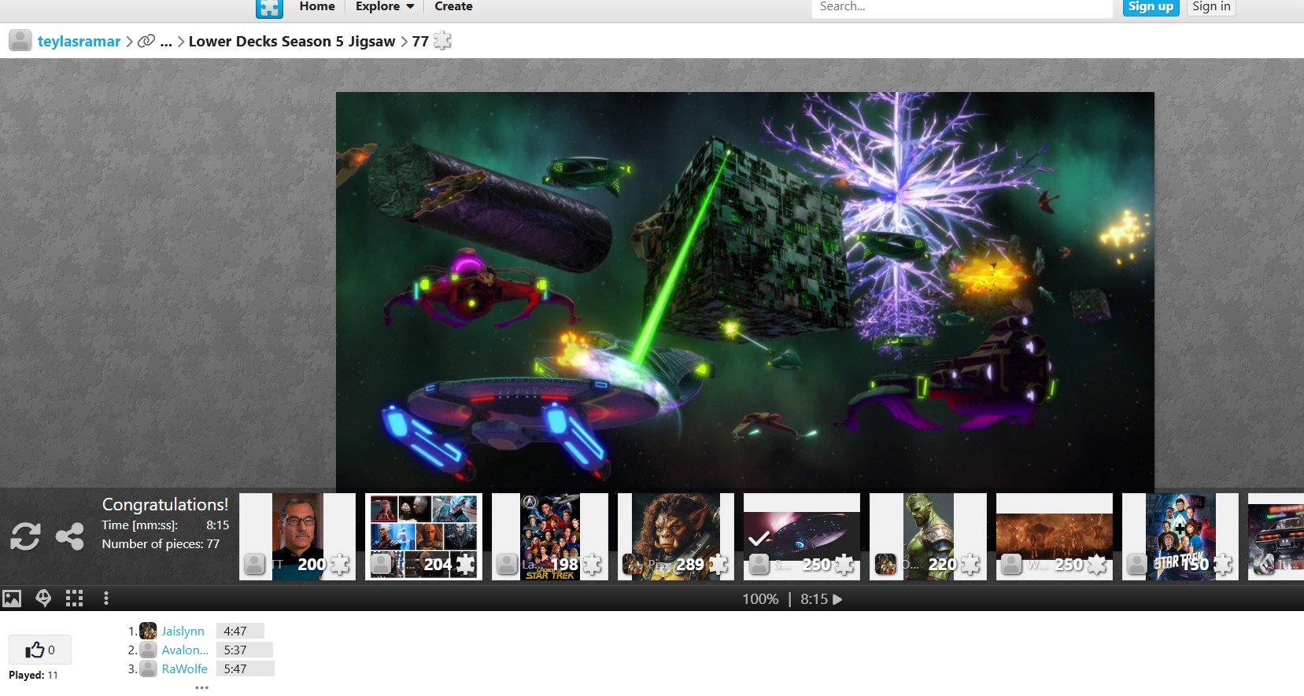The height and width of the screenshot is (696, 1304).
Task: Open Avalon... profile from leaderboard
Action: click(185, 650)
